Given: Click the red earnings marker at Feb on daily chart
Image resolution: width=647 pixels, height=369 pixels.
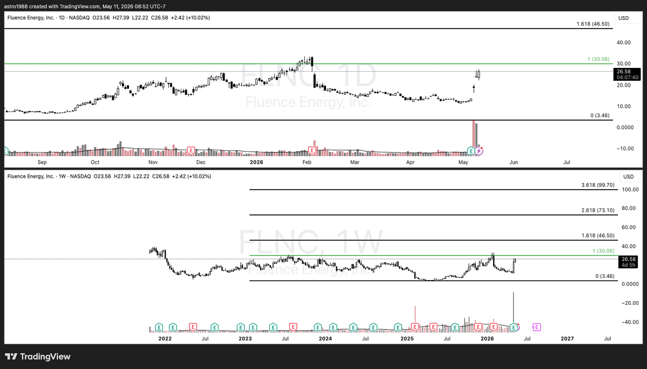Looking at the screenshot, I should click(x=312, y=151).
